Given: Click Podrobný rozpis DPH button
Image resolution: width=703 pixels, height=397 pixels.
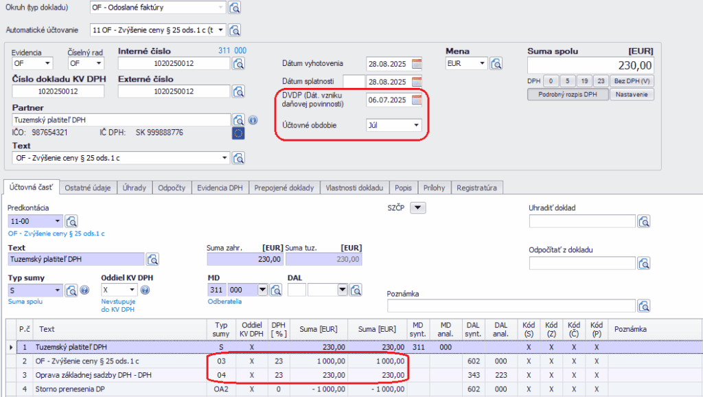Looking at the screenshot, I should click(567, 95).
